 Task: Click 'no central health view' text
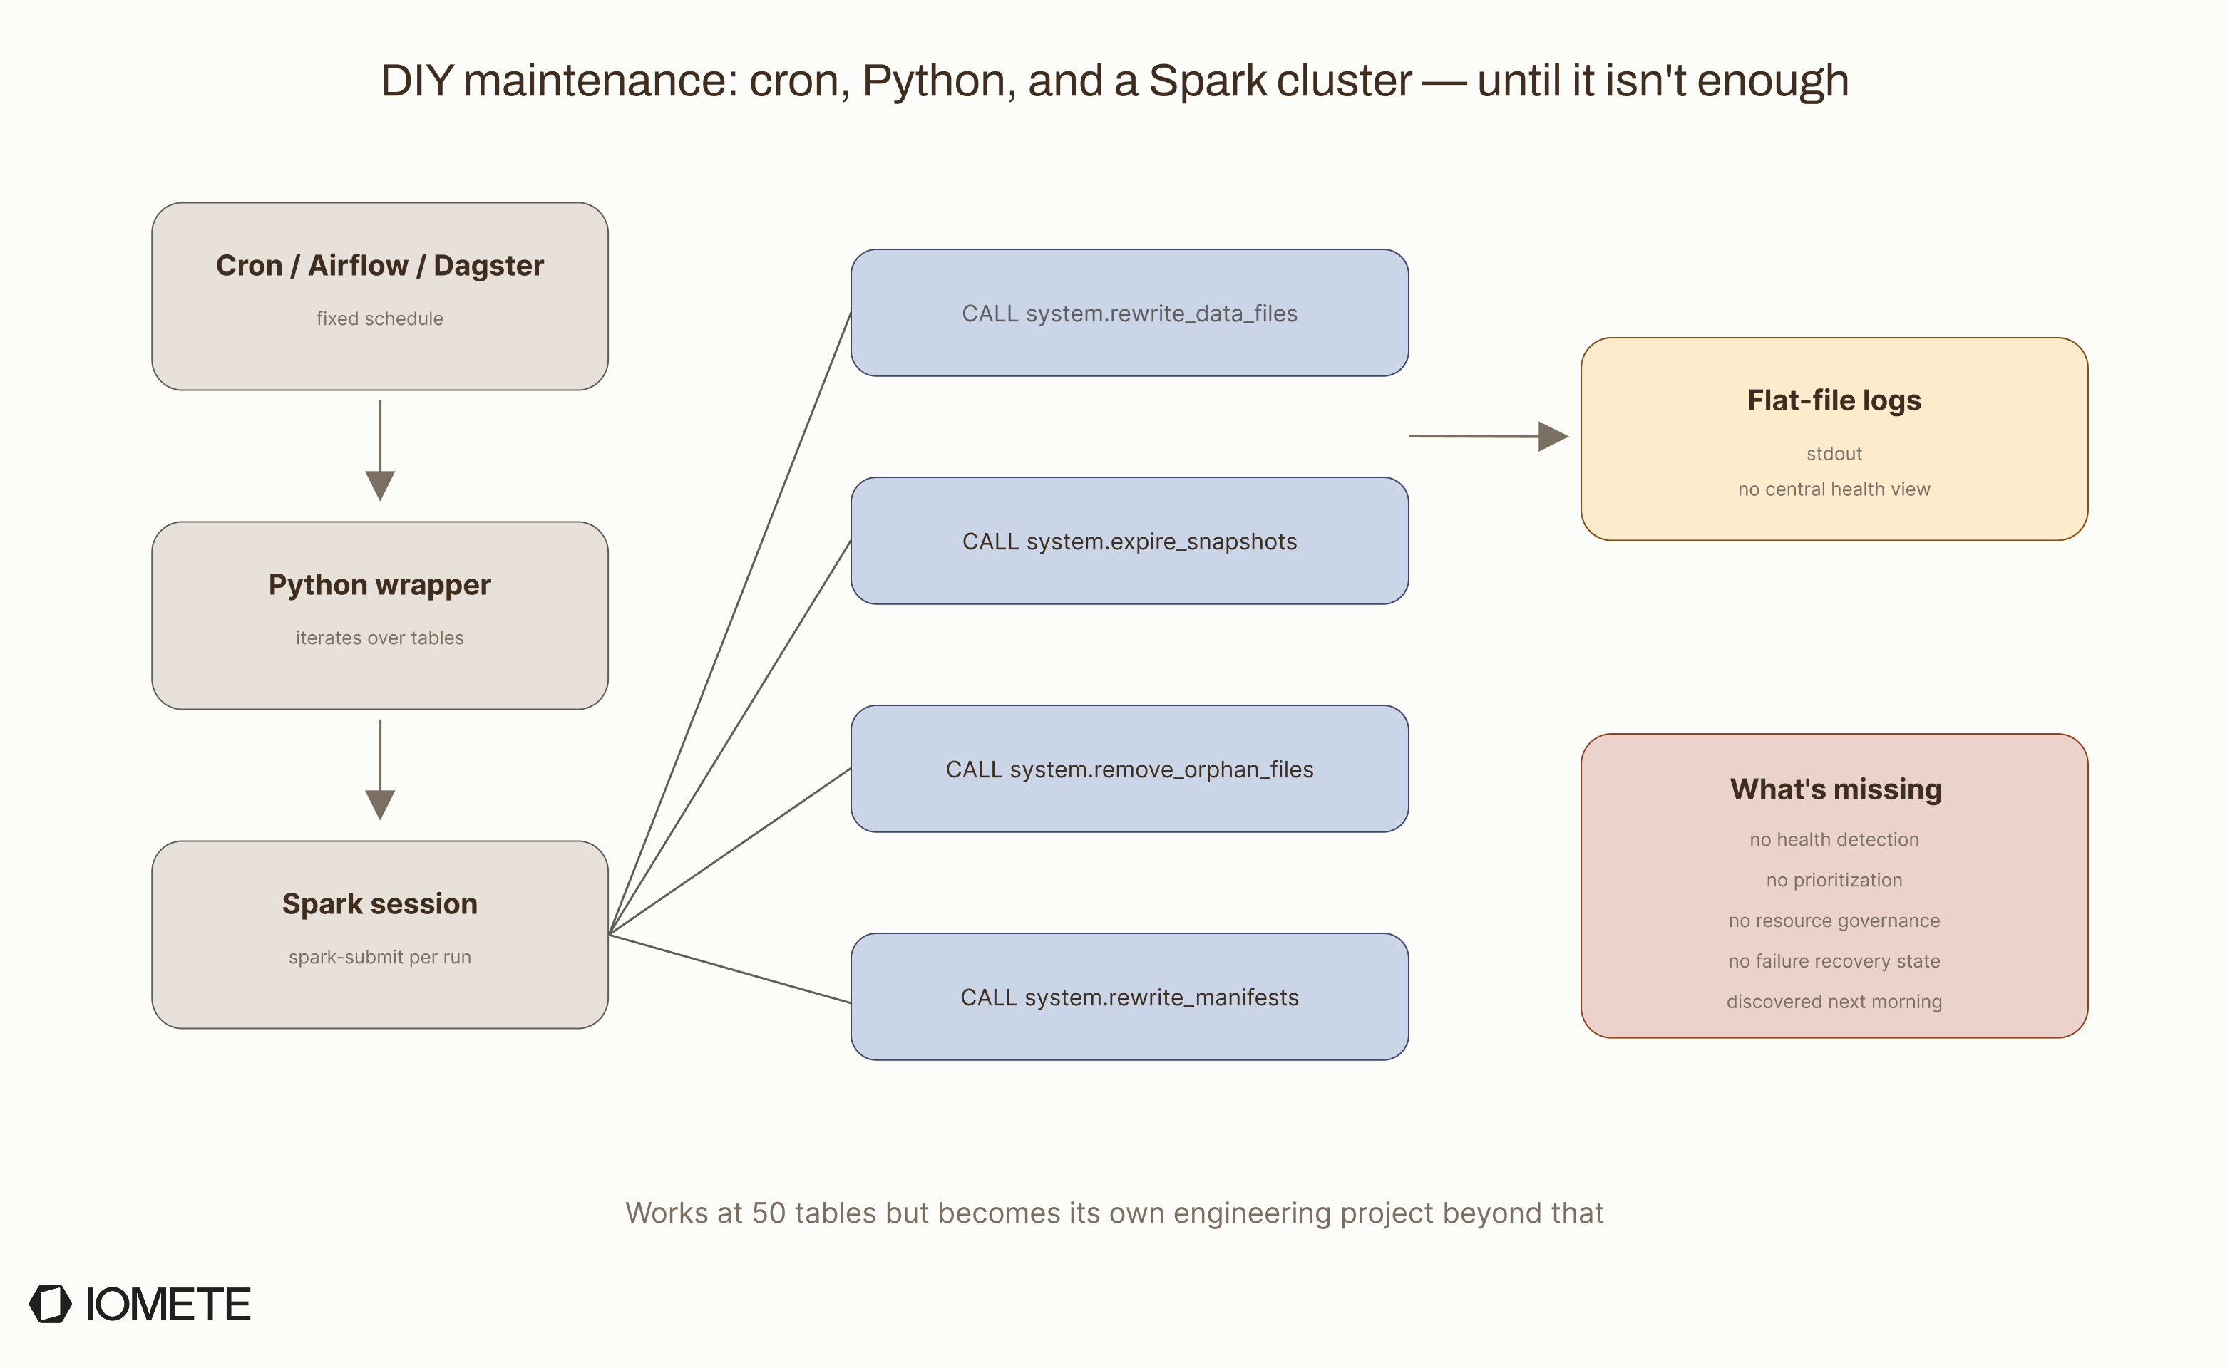[x=1834, y=489]
